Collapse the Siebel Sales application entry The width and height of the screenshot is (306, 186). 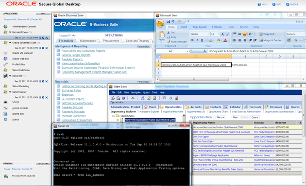[x=10, y=92]
